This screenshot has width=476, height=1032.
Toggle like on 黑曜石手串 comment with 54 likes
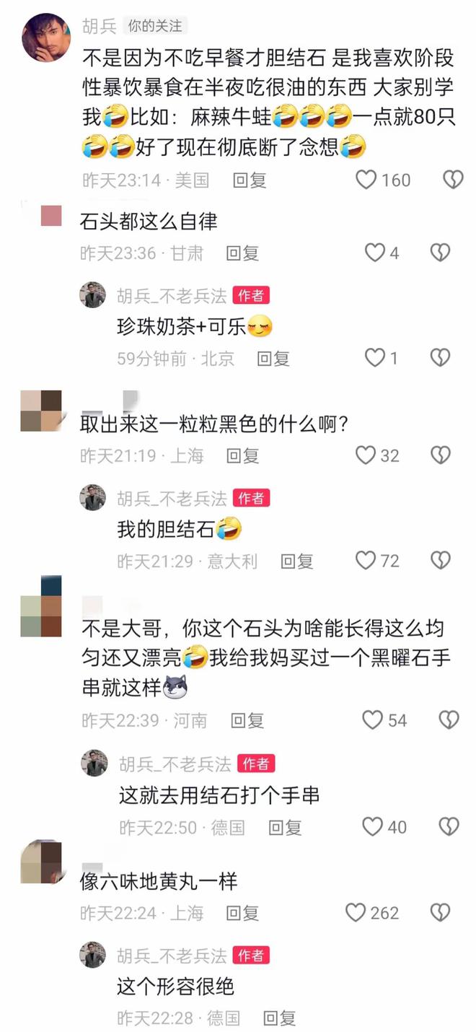click(373, 720)
